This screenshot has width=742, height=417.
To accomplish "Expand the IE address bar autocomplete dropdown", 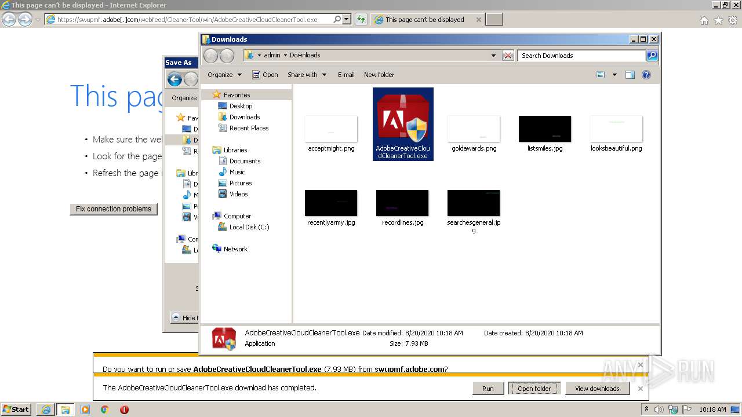I will pos(347,20).
